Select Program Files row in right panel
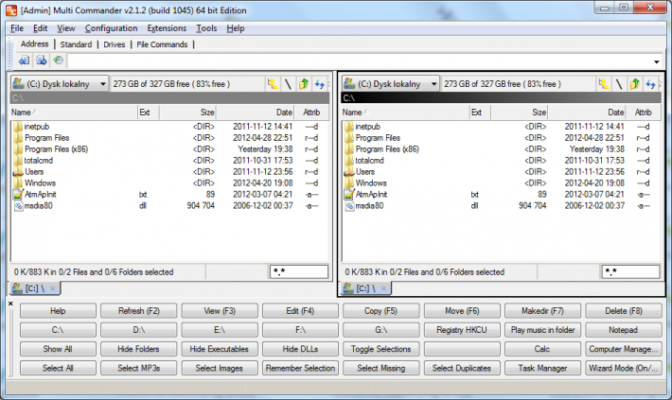Image resolution: width=672 pixels, height=400 pixels. tap(502, 138)
